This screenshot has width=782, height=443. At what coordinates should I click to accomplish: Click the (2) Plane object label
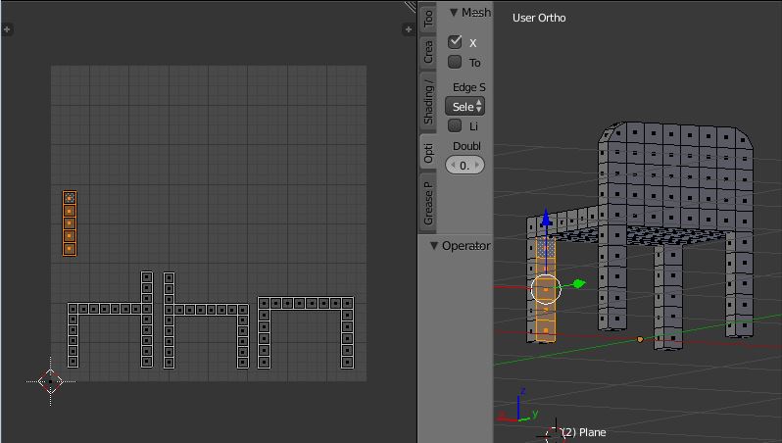[x=584, y=432]
